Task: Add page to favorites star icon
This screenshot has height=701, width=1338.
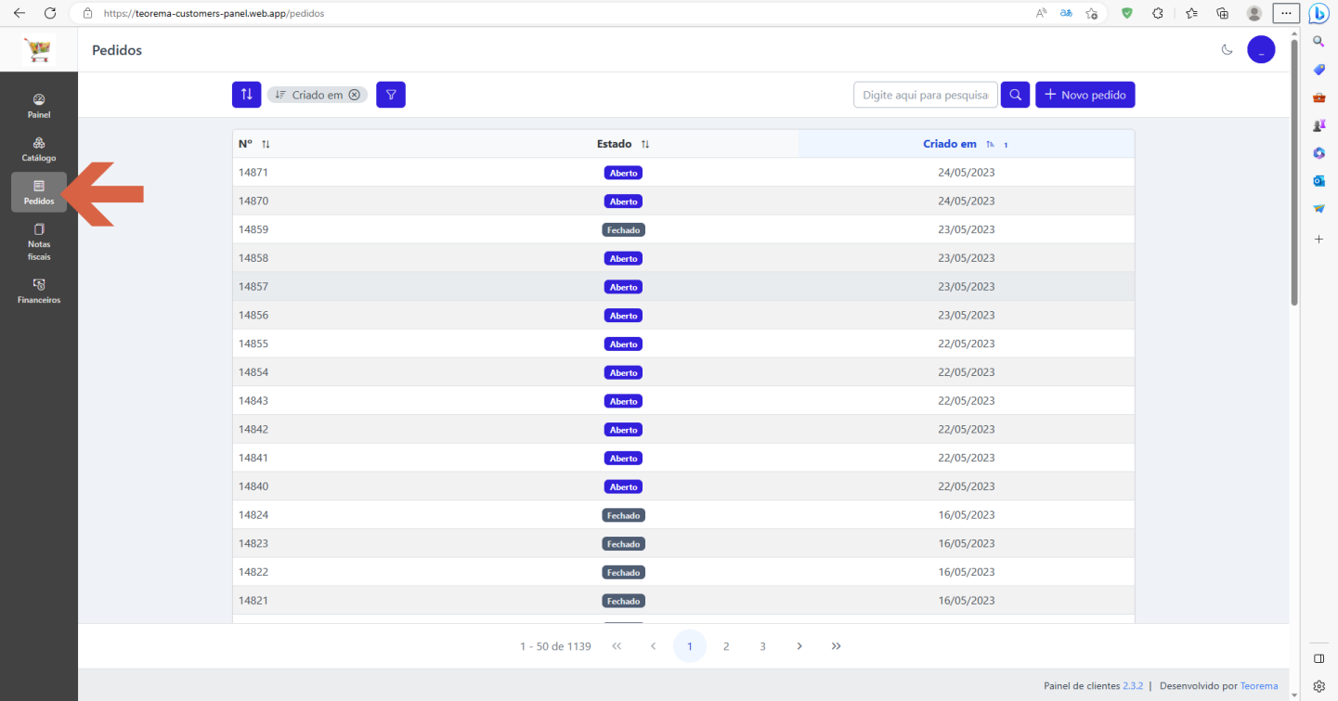Action: tap(1092, 13)
